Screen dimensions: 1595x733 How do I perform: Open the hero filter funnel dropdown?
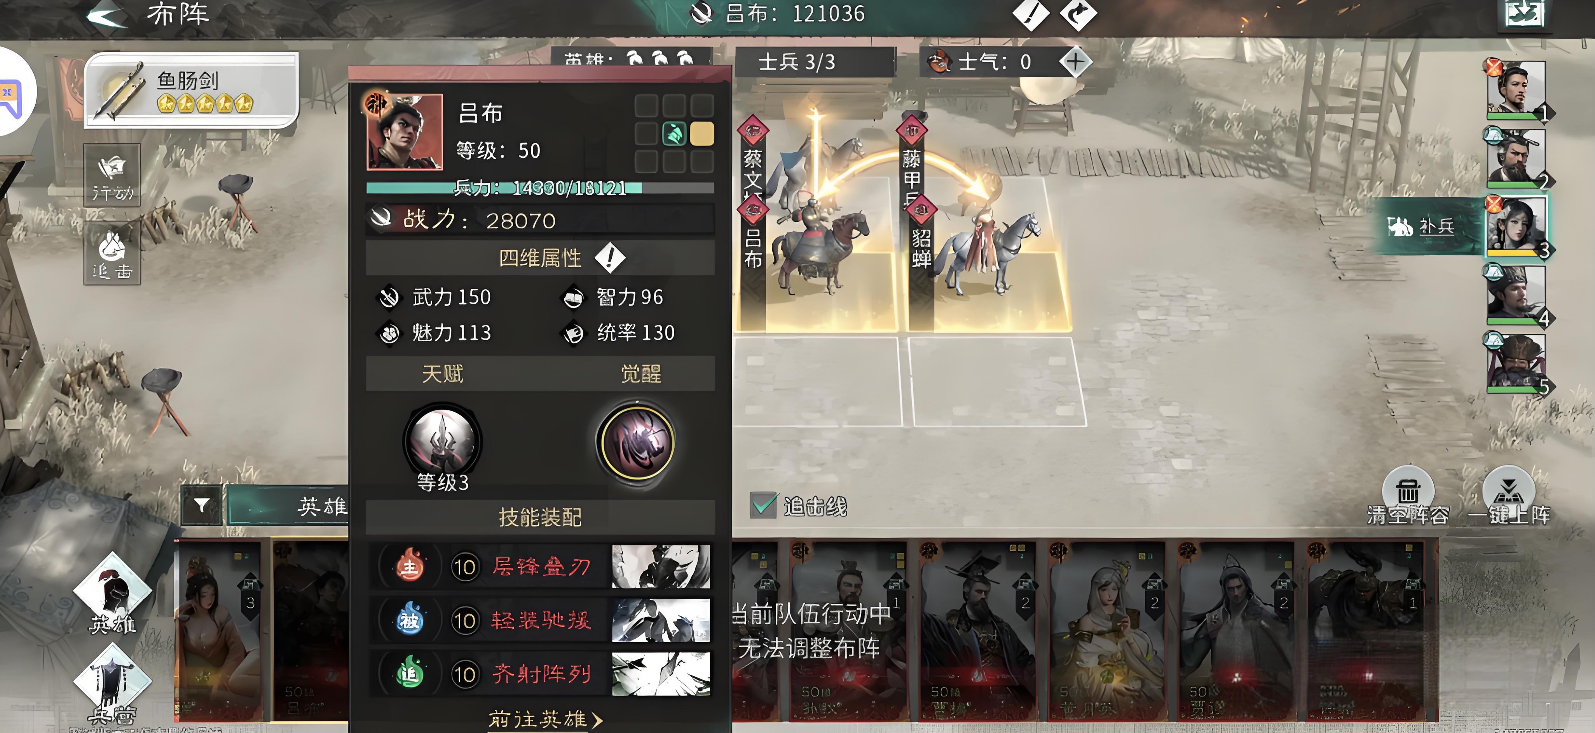[x=201, y=505]
